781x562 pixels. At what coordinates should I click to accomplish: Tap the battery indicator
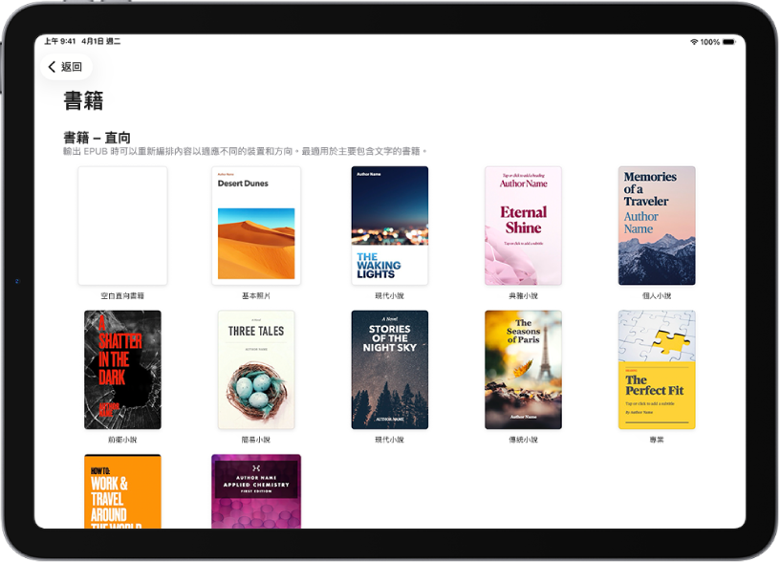731,41
